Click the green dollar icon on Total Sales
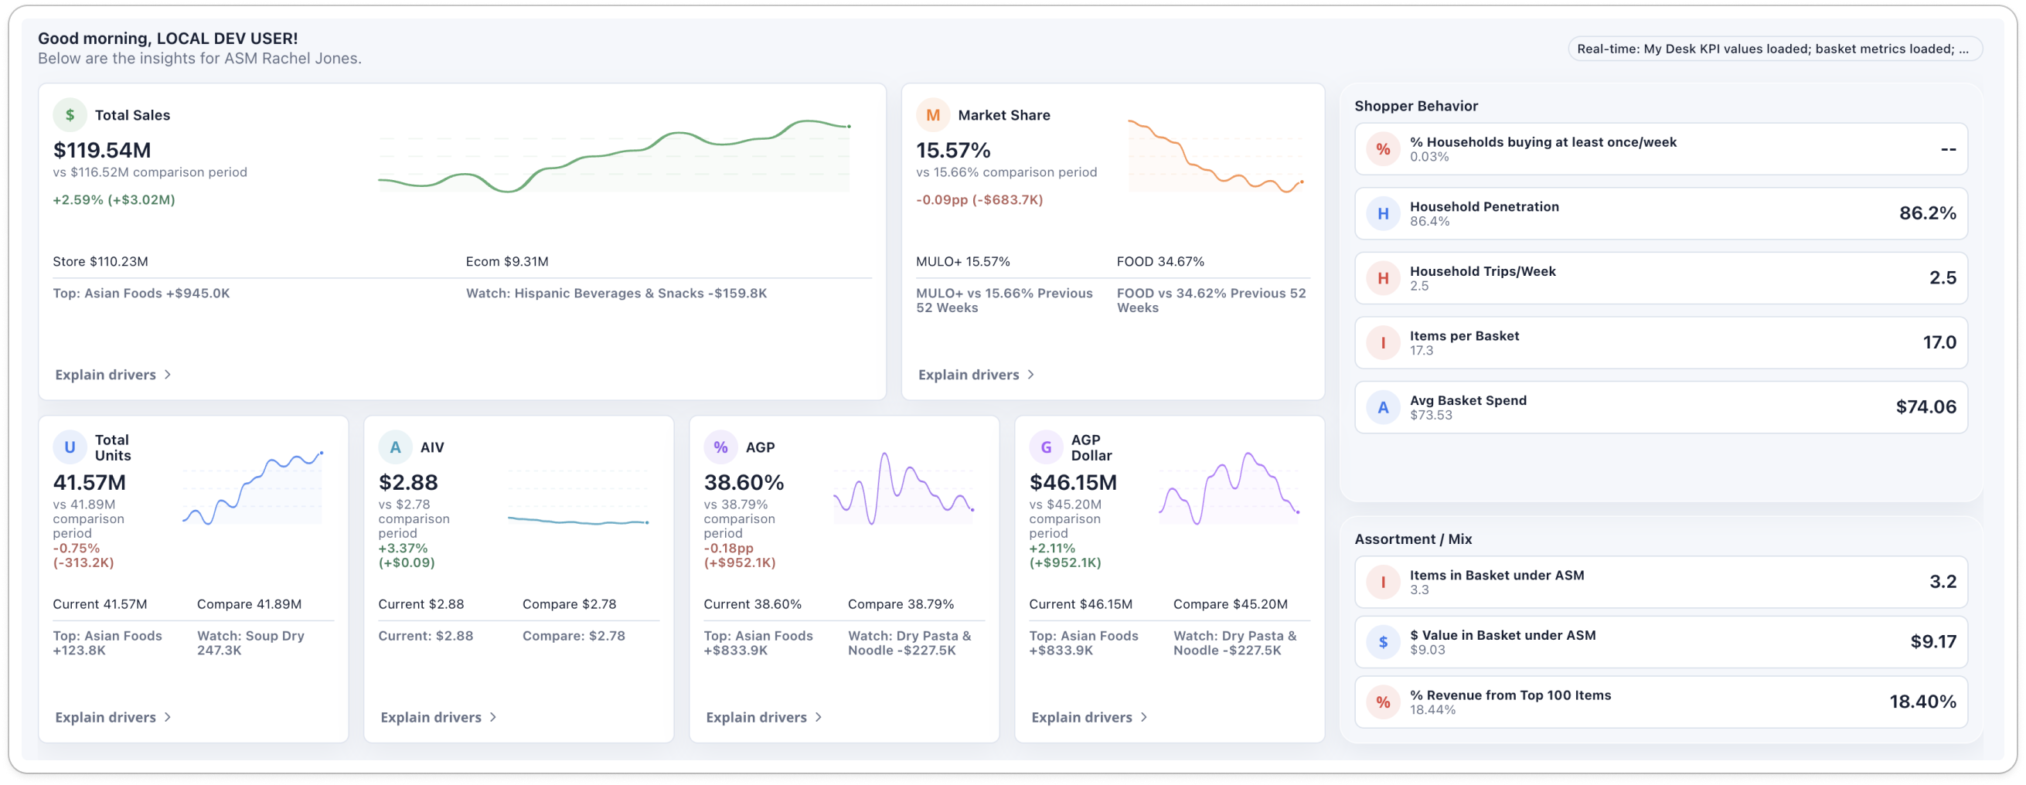 pyautogui.click(x=70, y=114)
